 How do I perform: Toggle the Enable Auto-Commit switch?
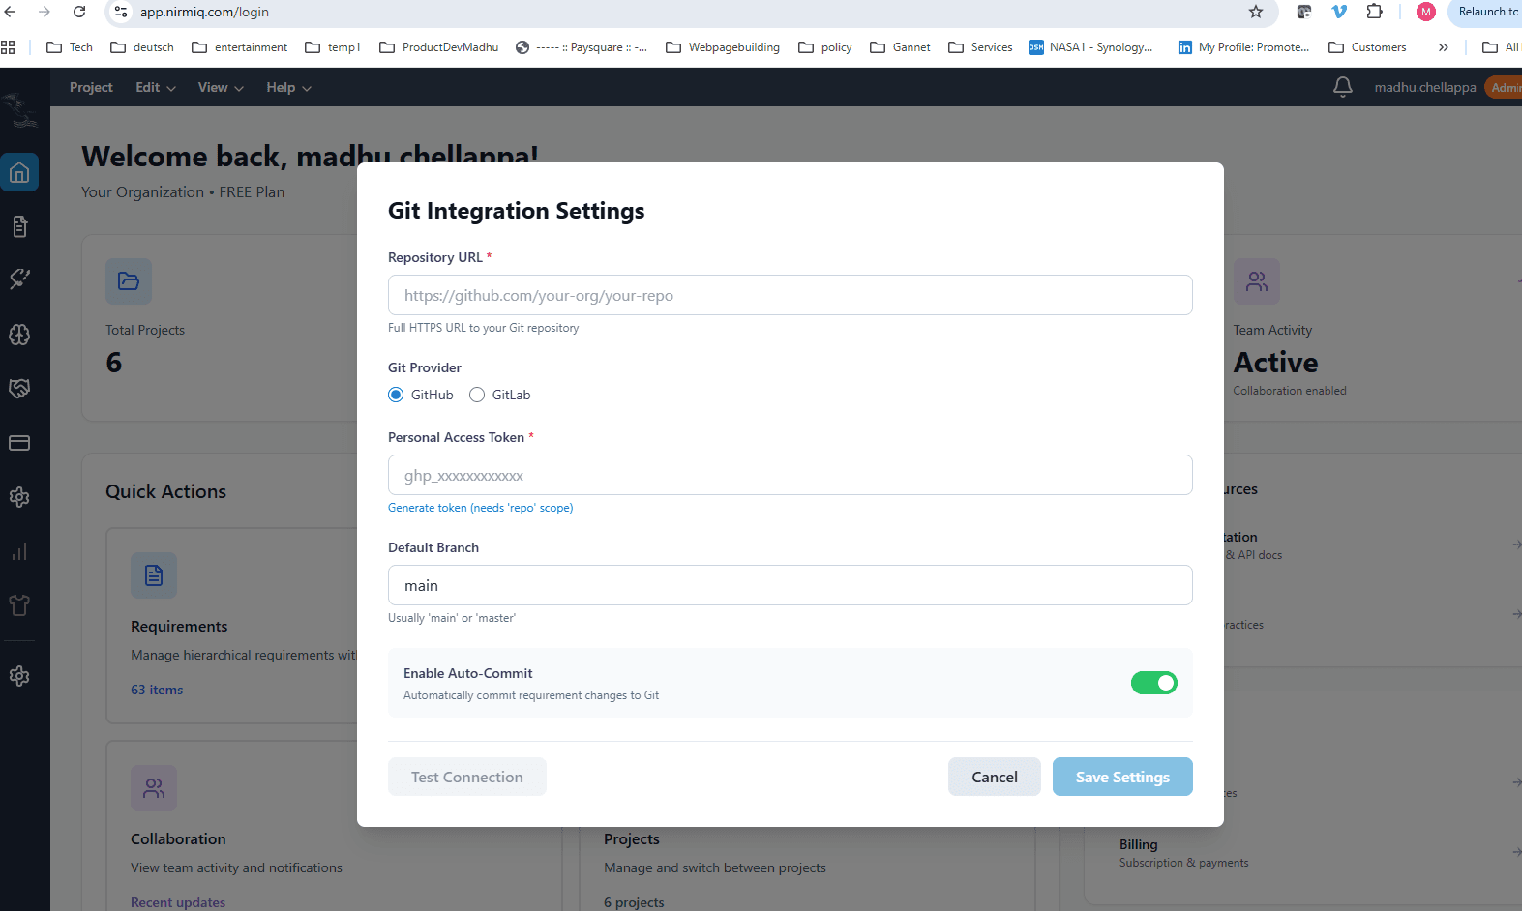(1154, 683)
